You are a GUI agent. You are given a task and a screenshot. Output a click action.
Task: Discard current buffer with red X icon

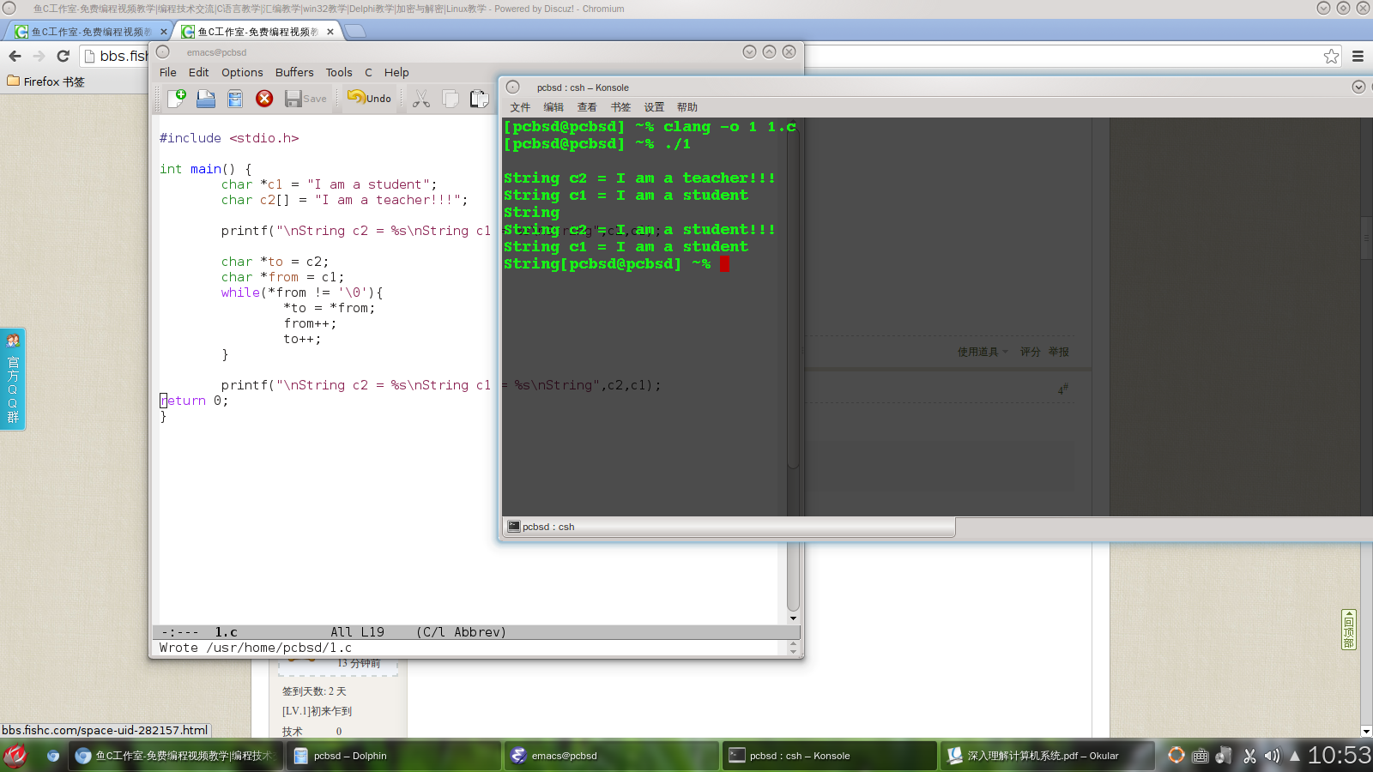click(x=264, y=99)
